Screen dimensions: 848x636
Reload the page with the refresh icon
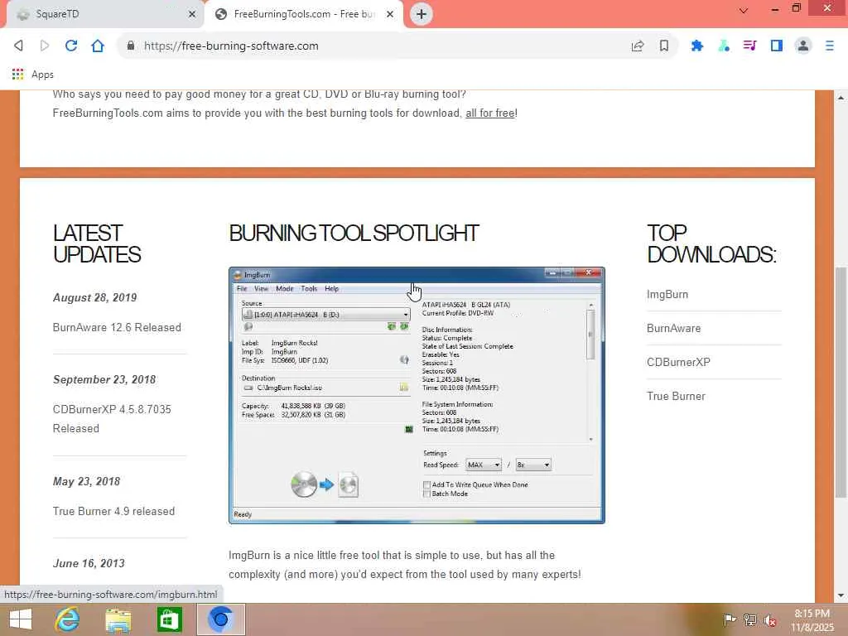click(x=71, y=46)
